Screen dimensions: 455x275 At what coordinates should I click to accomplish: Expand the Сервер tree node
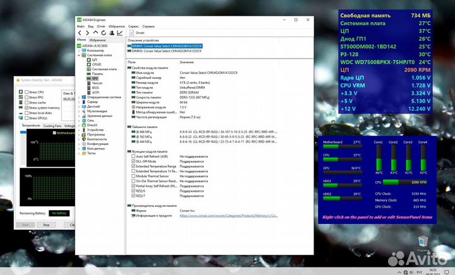click(79, 102)
